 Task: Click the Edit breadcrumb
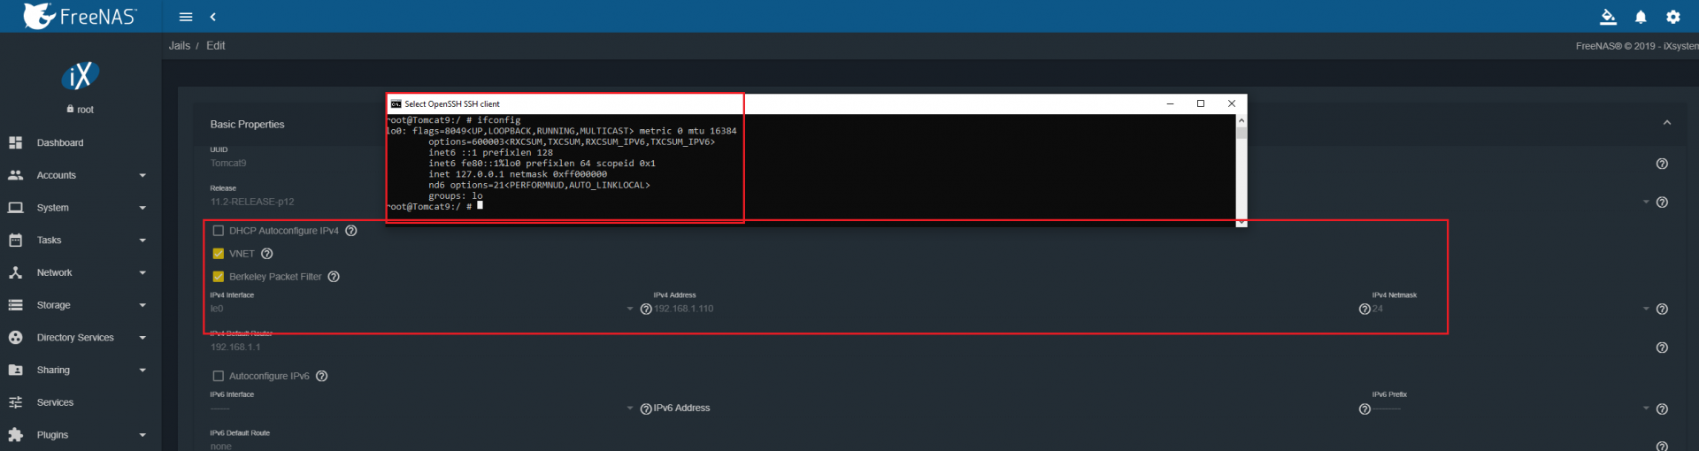click(x=216, y=46)
